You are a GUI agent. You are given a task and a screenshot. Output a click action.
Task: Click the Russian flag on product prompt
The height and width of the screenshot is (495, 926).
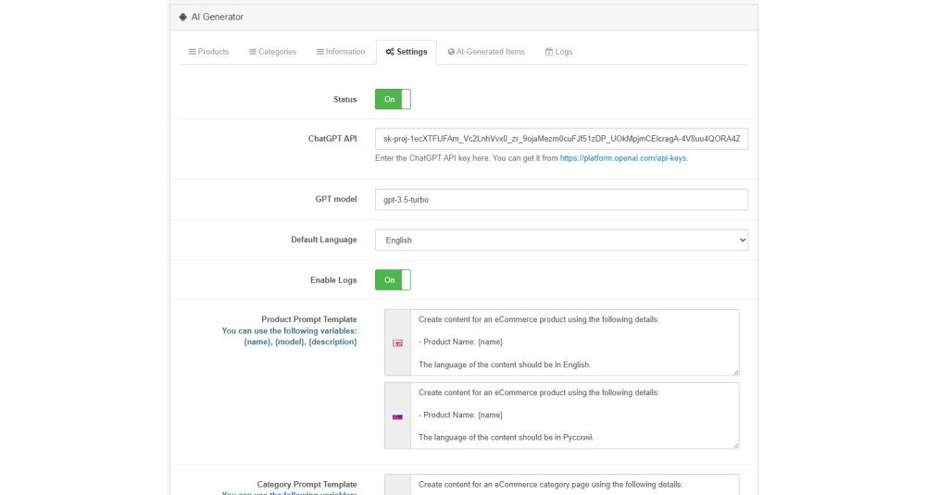coord(397,416)
